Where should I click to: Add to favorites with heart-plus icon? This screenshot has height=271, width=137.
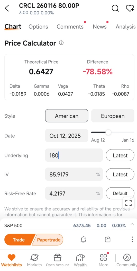tap(130, 8)
